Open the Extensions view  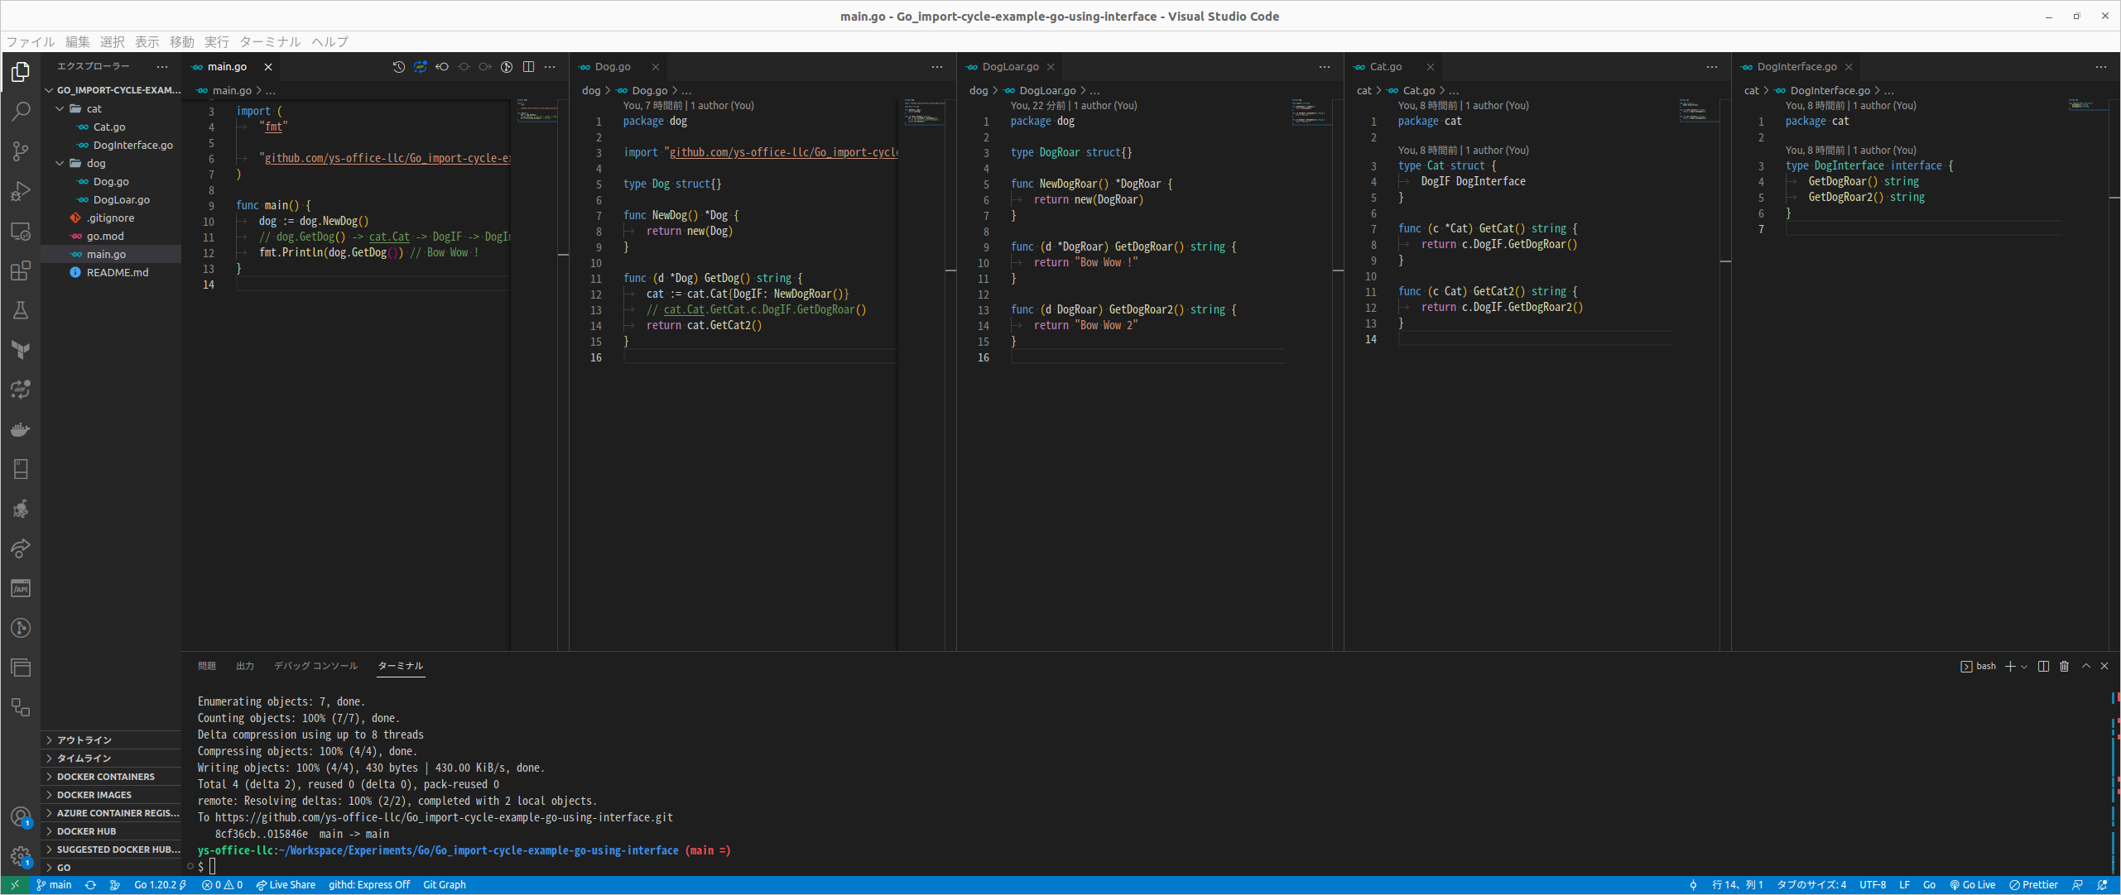[x=20, y=271]
